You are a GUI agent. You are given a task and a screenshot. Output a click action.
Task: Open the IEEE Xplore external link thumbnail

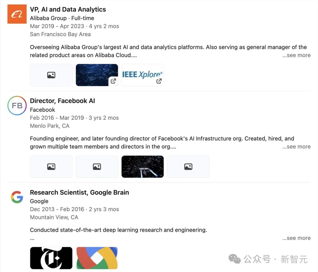142,75
